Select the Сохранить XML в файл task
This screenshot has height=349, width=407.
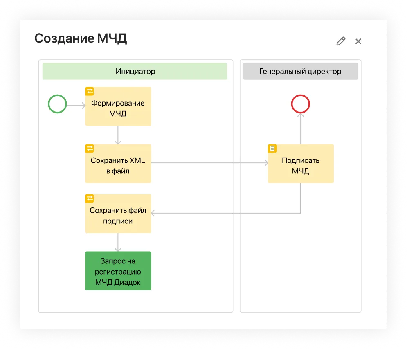pos(118,166)
